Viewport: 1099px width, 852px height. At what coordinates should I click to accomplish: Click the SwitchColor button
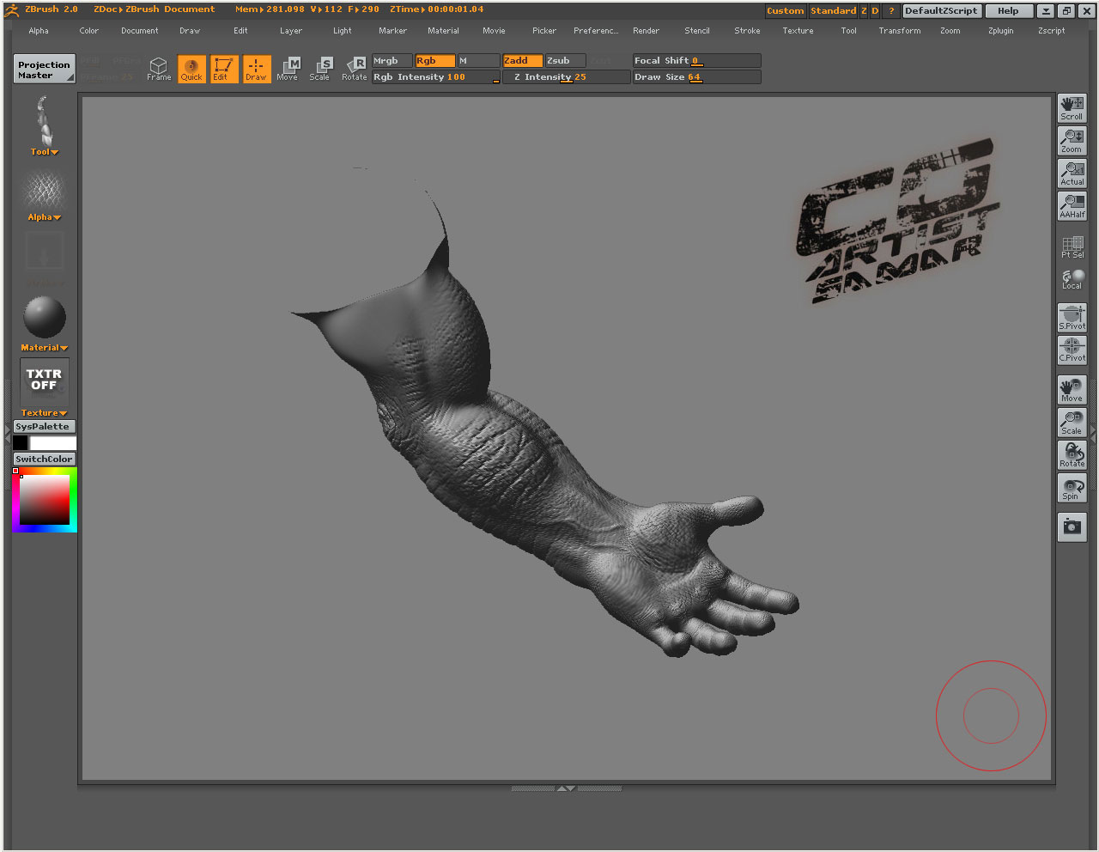pyautogui.click(x=44, y=458)
